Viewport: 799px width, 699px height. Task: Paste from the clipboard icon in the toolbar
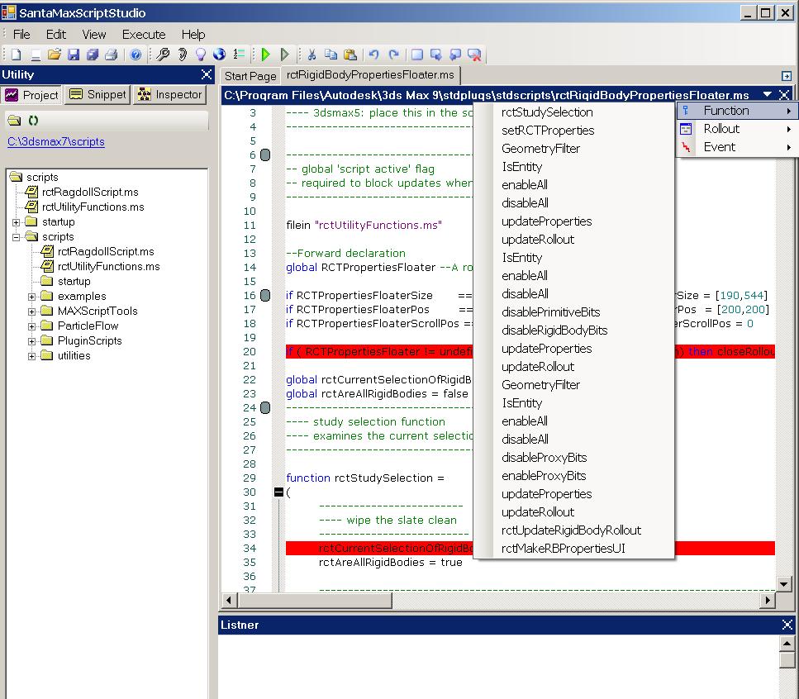pos(350,55)
